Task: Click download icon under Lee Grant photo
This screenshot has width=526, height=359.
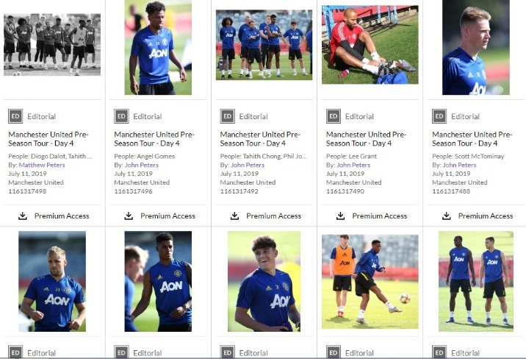Action: (340, 216)
